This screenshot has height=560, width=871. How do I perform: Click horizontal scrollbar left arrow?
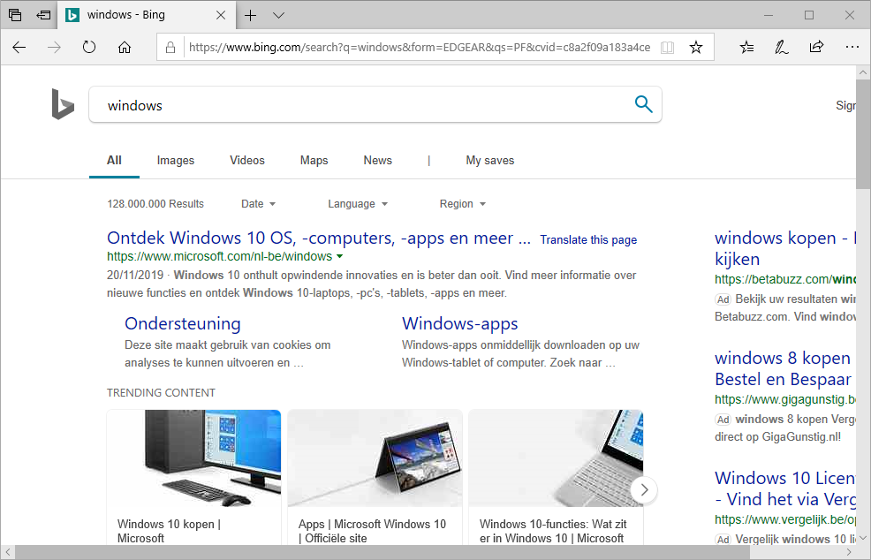[7, 552]
